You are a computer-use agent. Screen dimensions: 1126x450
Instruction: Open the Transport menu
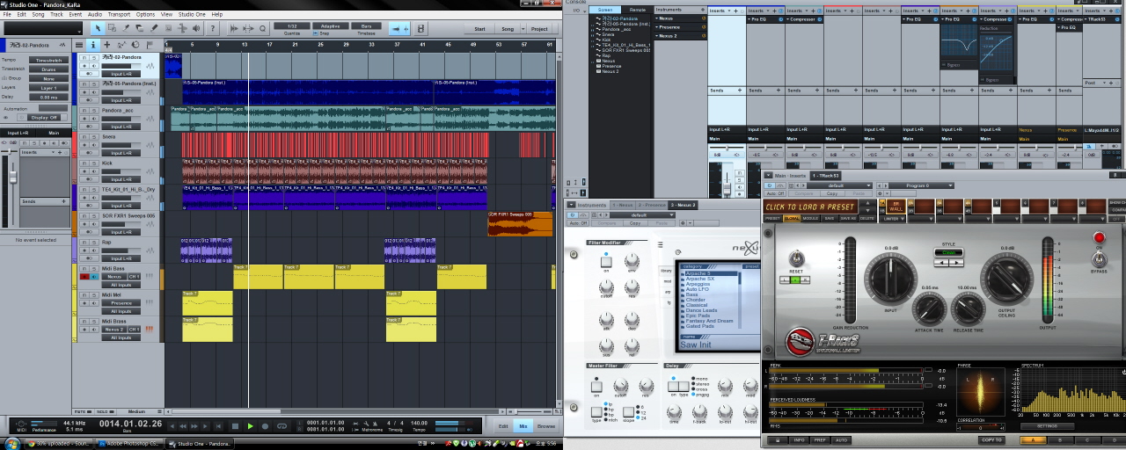[x=119, y=14]
